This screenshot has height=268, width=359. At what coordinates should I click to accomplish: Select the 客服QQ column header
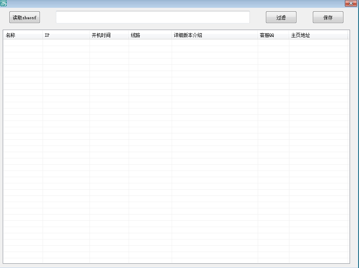click(273, 35)
